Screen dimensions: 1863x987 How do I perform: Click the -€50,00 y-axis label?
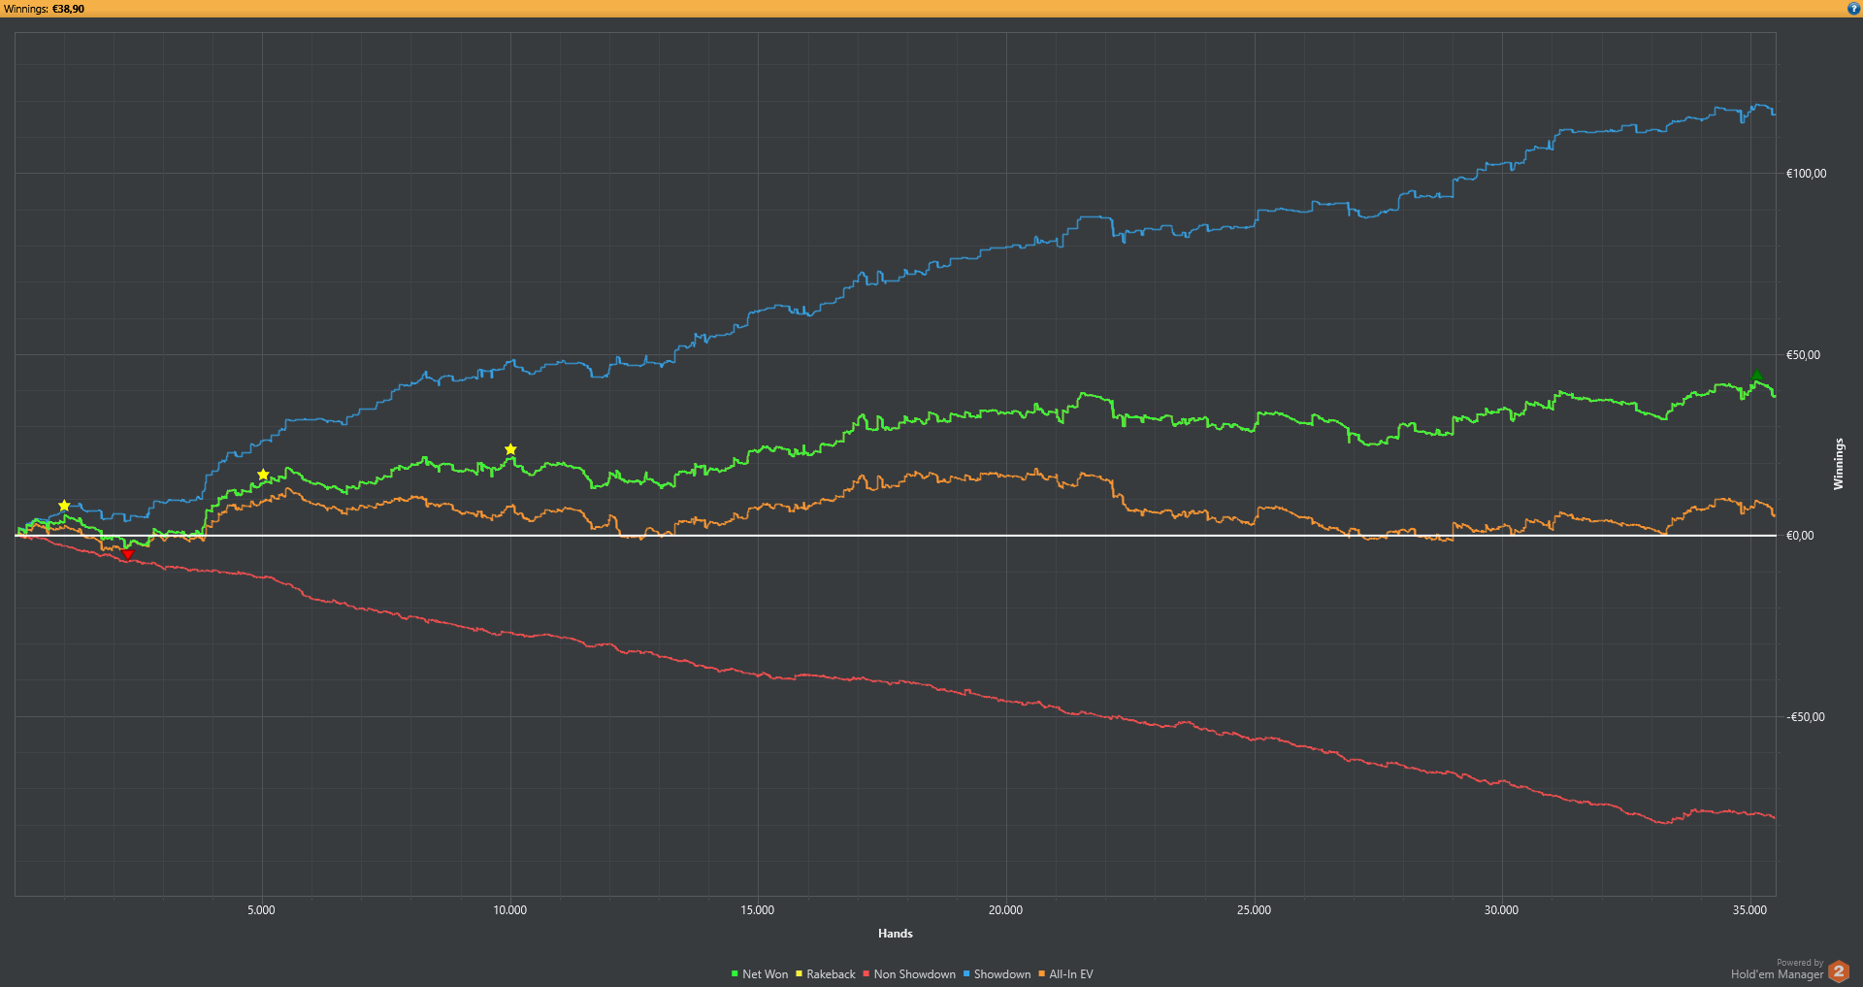click(x=1806, y=717)
